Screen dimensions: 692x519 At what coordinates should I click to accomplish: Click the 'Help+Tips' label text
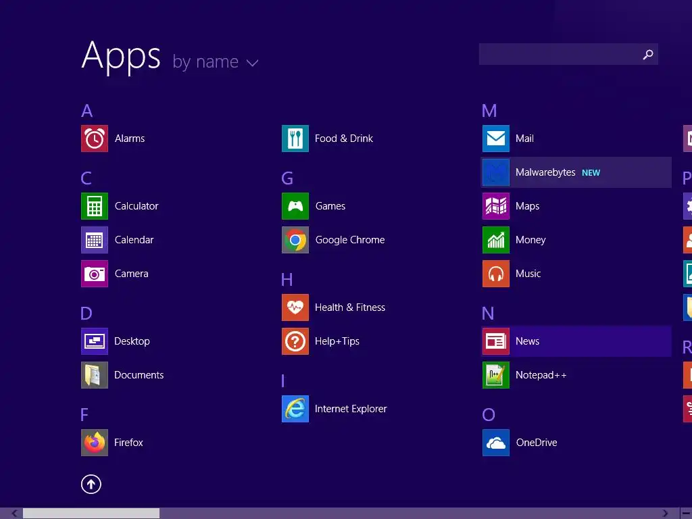[x=337, y=341]
